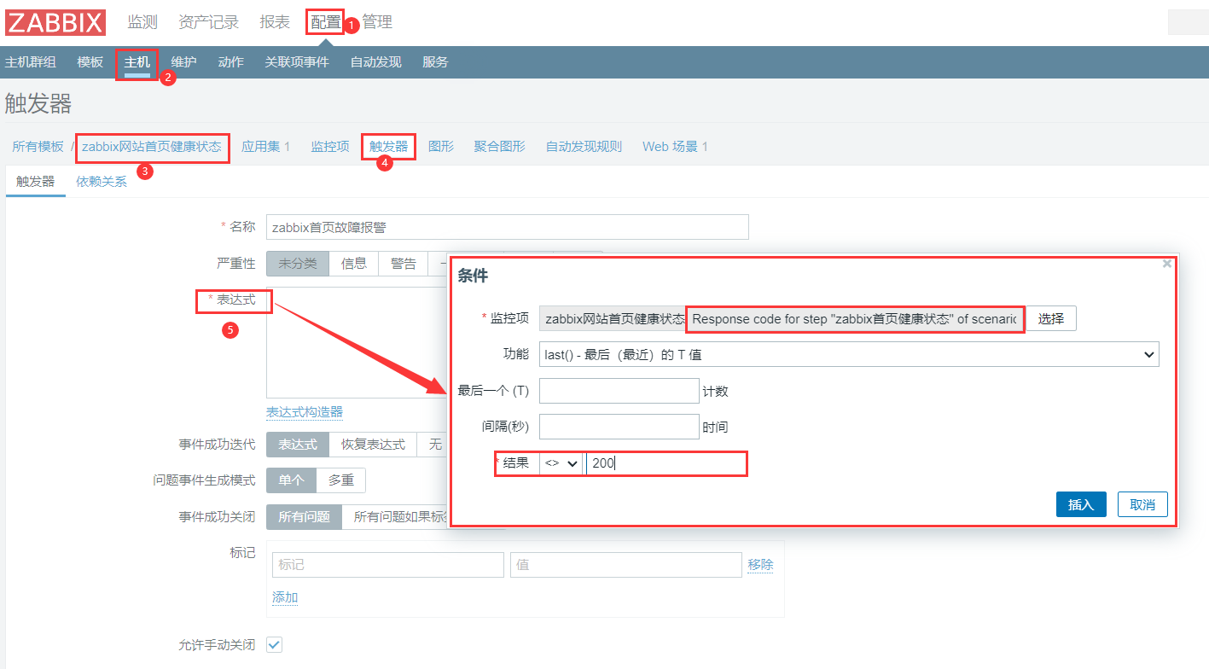The image size is (1209, 669).
Task: Go to 自动发现 submenu
Action: tap(375, 62)
